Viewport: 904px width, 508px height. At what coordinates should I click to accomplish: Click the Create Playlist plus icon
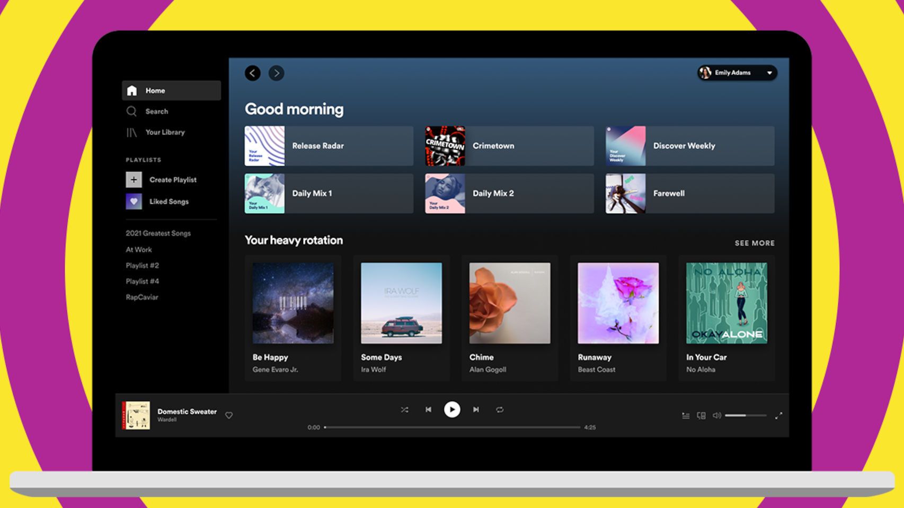coord(134,179)
